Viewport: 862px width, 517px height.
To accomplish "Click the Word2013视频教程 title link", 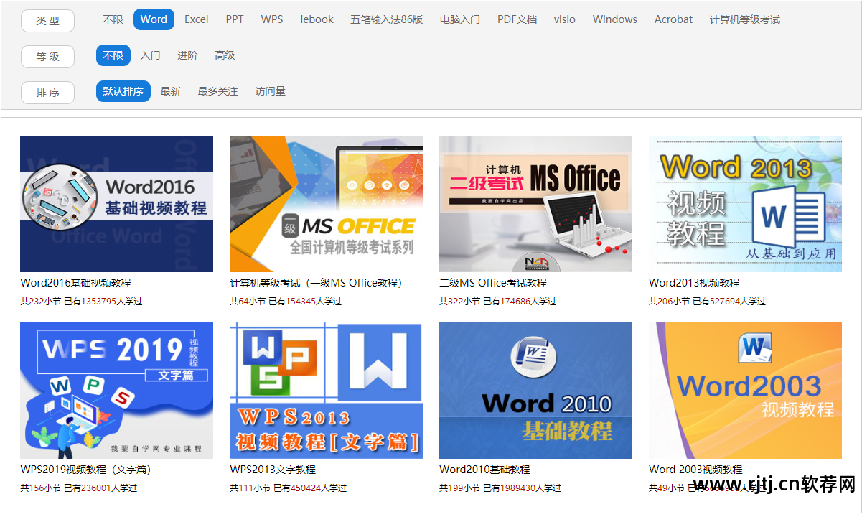I will 694,283.
